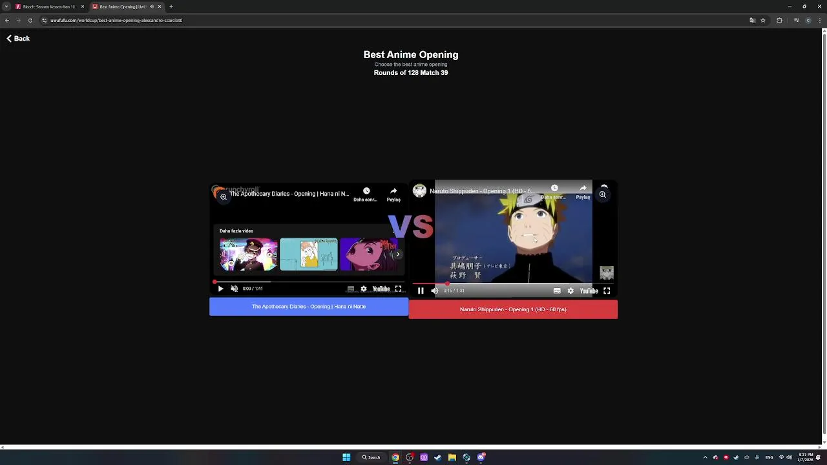Vote for The Apothecary Diaries opening
Viewport: 827px width, 465px height.
tap(309, 307)
